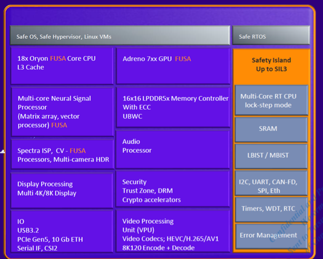Select the Timers, WDT, RTC box
The image size is (323, 259).
click(x=271, y=209)
